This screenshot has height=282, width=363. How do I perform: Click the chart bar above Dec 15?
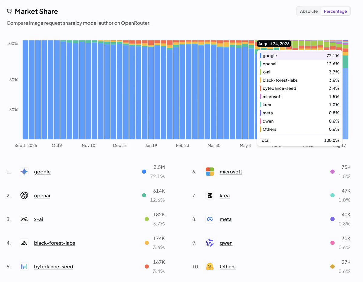(x=119, y=90)
